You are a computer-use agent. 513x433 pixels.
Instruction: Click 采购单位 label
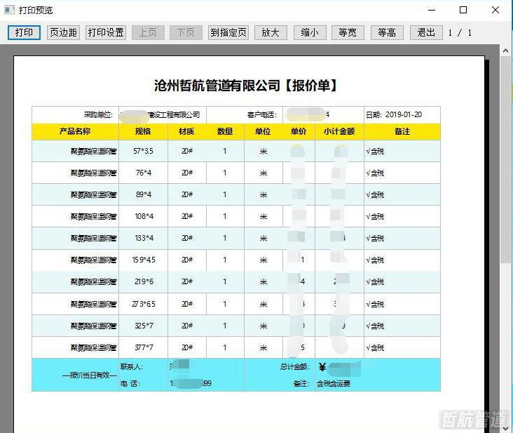pos(98,114)
